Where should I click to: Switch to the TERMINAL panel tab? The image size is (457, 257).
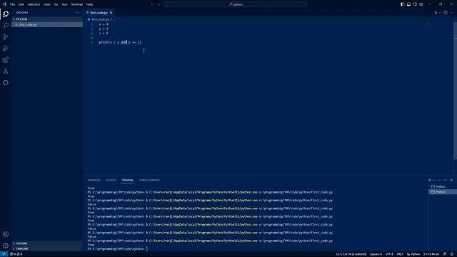tap(128, 180)
